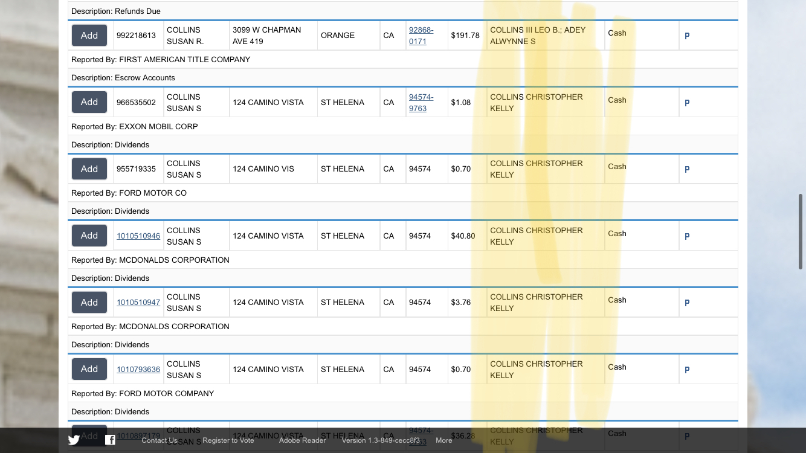Expand the More footer menu
The width and height of the screenshot is (806, 453).
[x=444, y=440]
